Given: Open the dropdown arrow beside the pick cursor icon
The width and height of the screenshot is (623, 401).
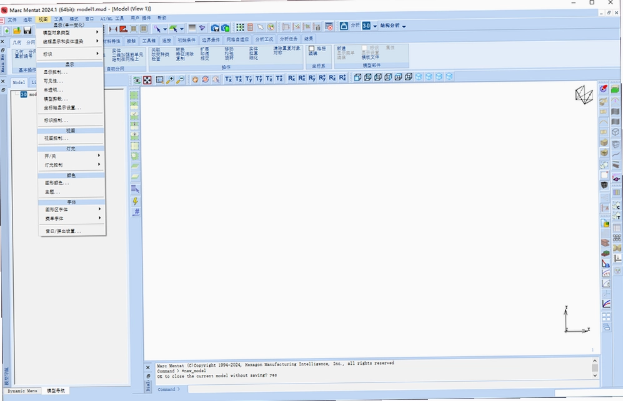Looking at the screenshot, I should [x=165, y=29].
